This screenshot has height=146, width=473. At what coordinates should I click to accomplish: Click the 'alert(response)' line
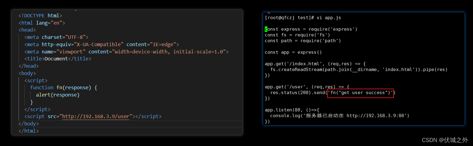pyautogui.click(x=58, y=95)
